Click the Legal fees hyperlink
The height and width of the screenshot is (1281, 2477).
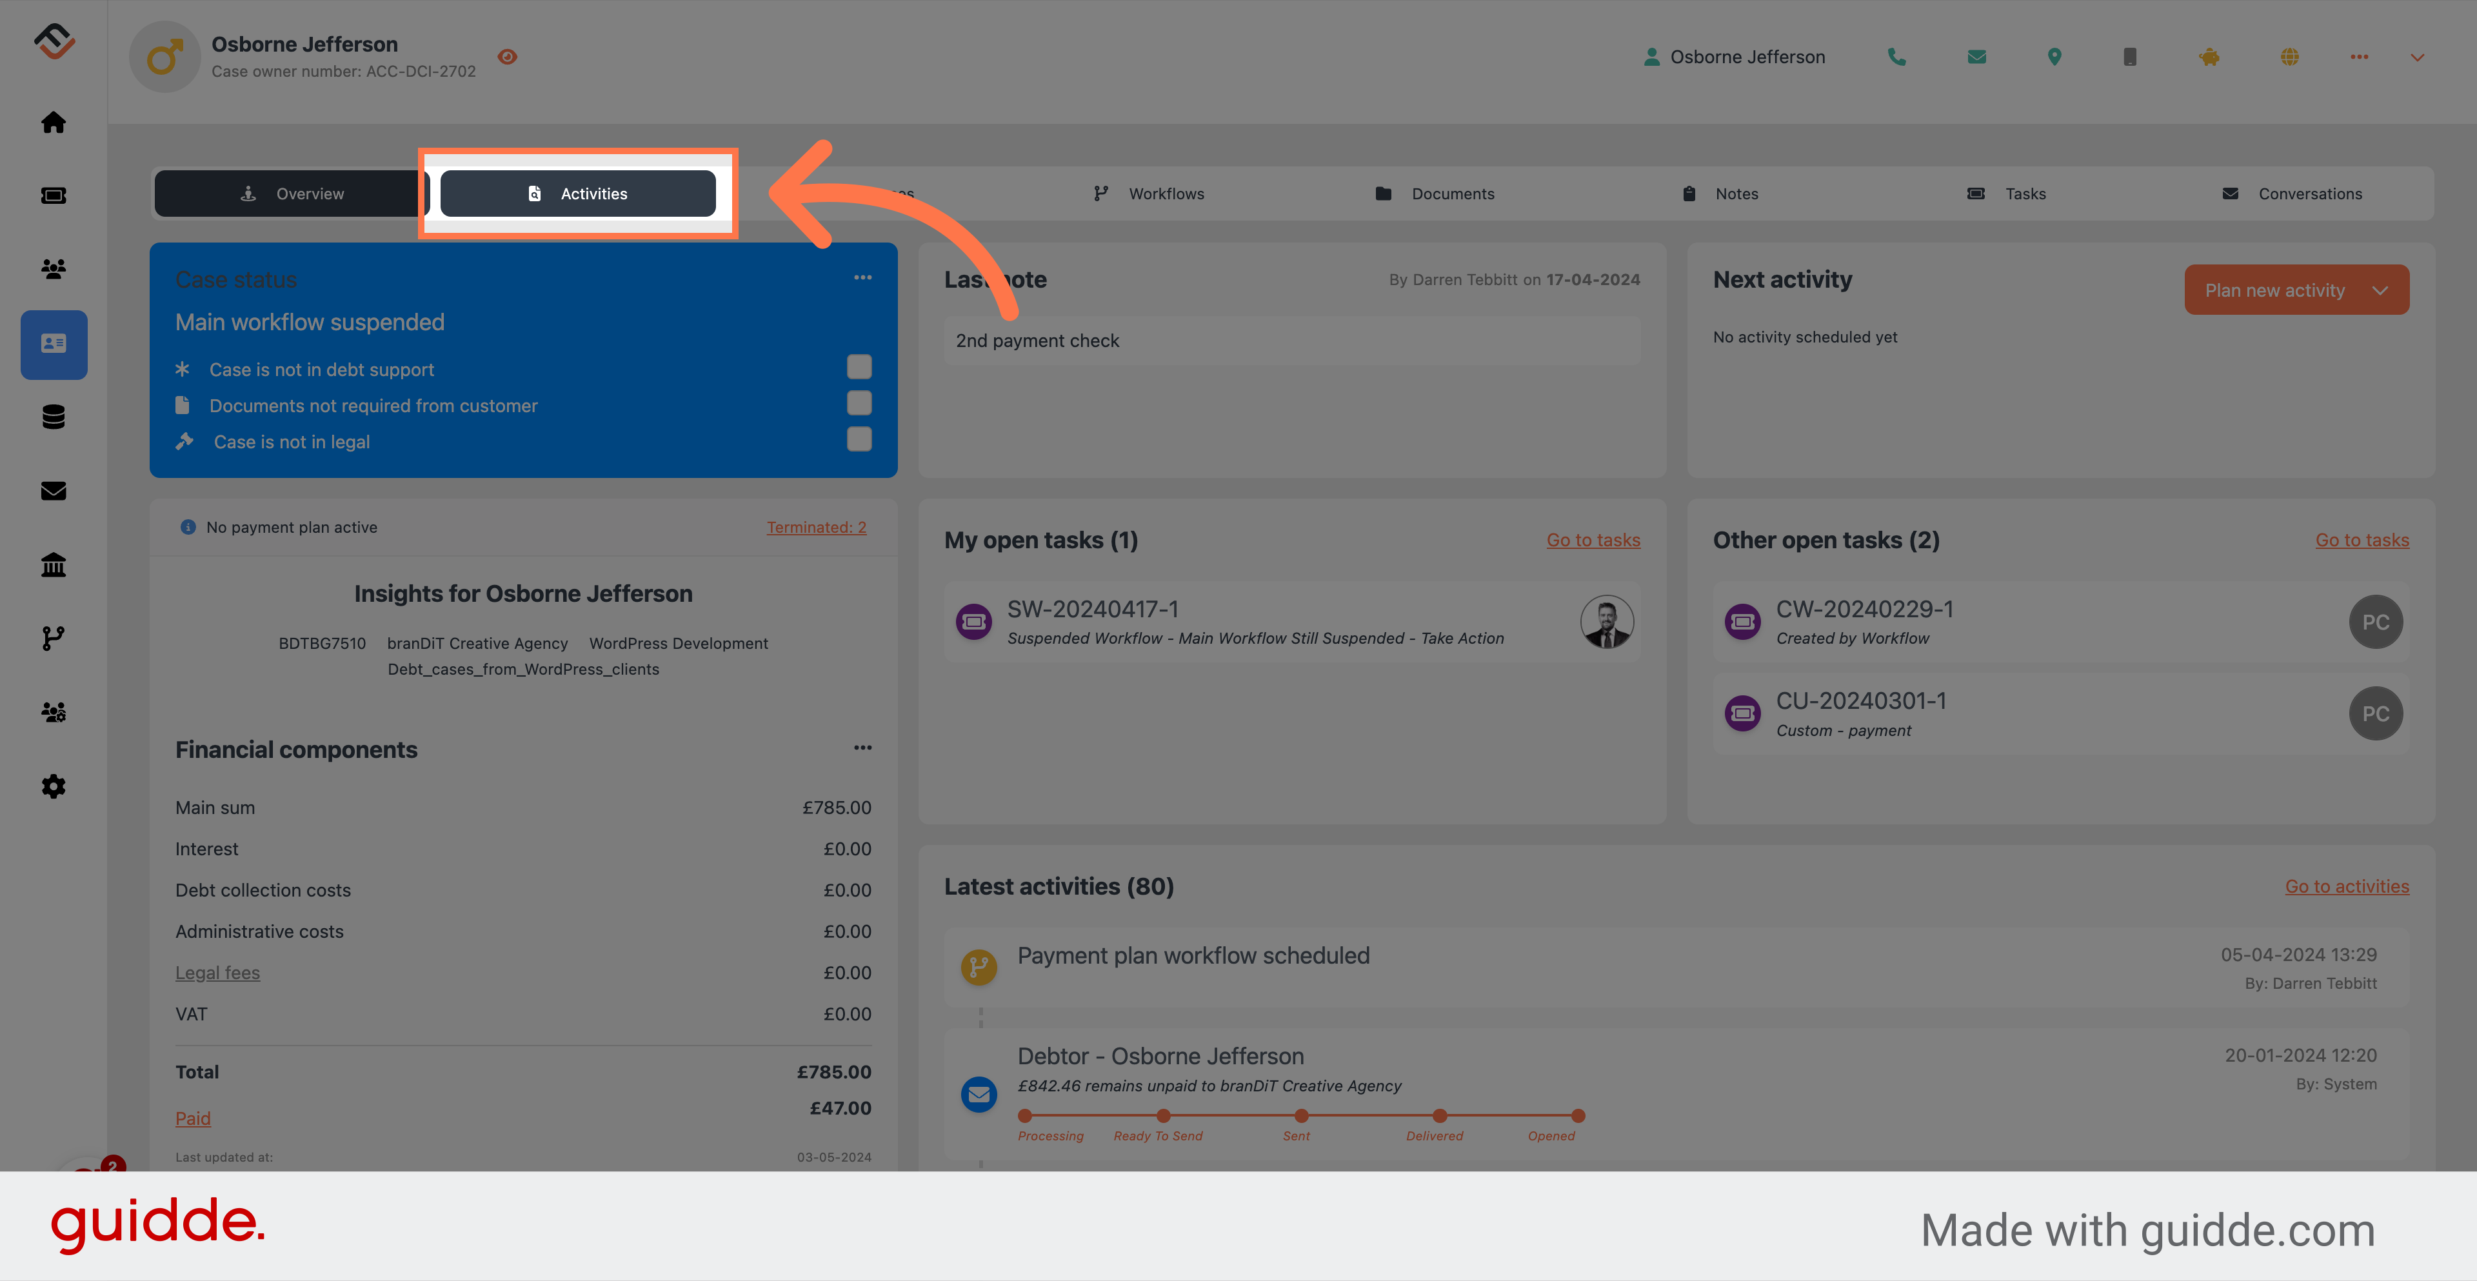click(217, 971)
